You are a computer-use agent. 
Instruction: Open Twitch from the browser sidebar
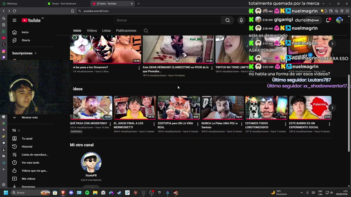(x=4, y=57)
